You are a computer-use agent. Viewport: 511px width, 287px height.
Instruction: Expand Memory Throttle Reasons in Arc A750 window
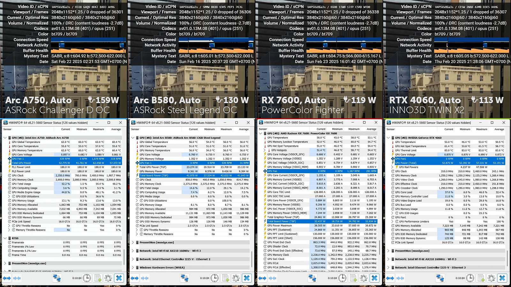[9, 230]
